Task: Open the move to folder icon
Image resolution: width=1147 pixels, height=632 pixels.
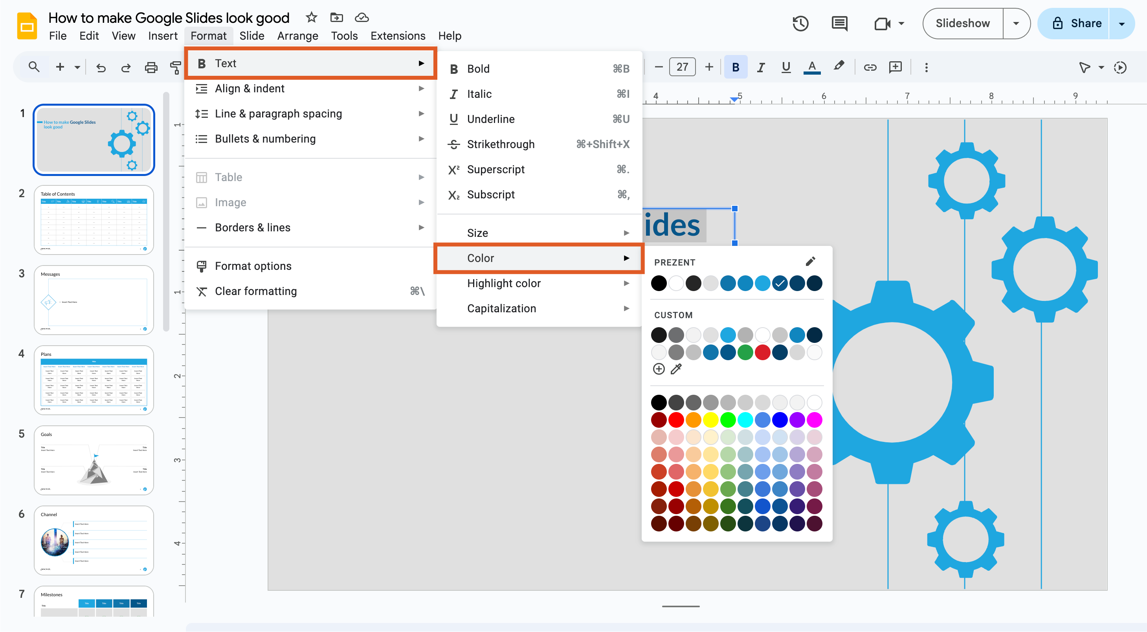Action: point(336,17)
